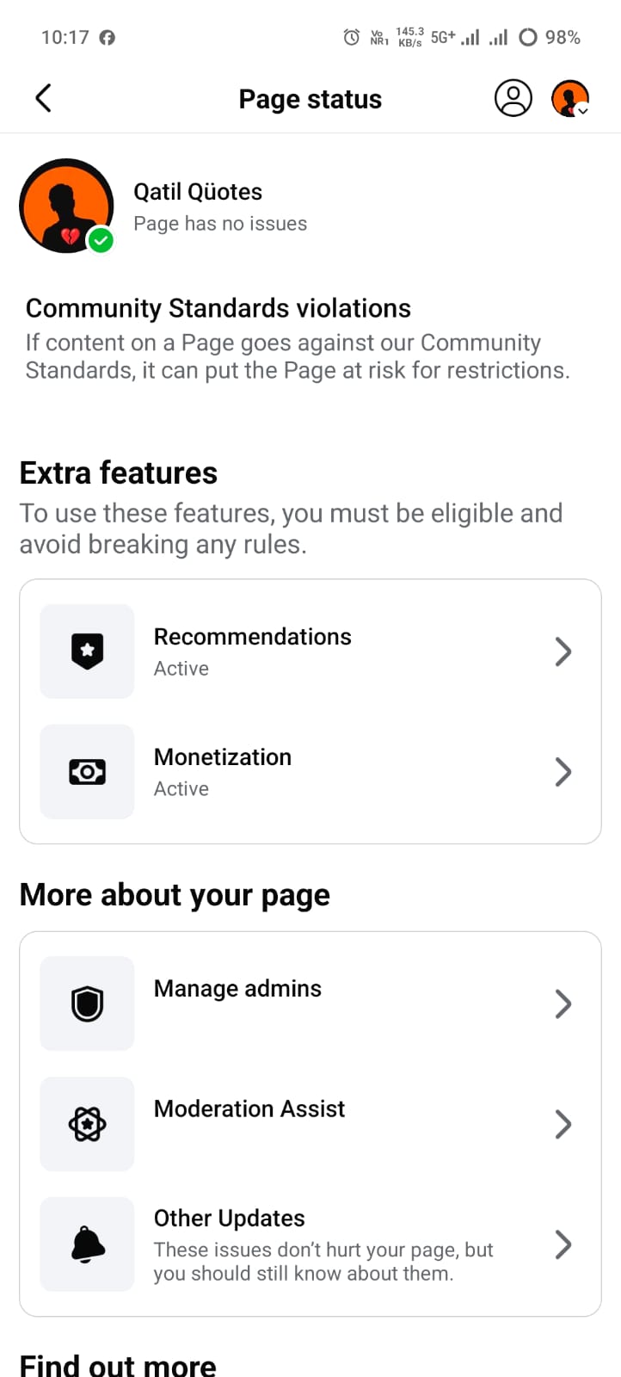
Task: Open the Moderation Assist chevron arrow
Action: pos(563,1124)
